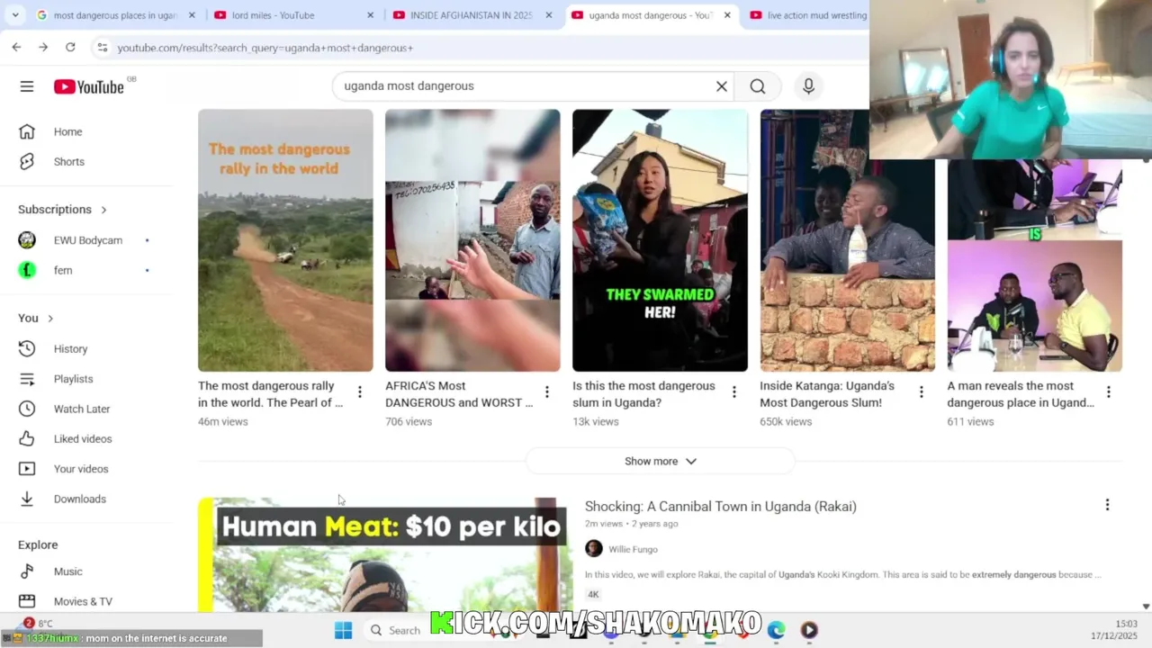Click the magnifier search button
The height and width of the screenshot is (648, 1152).
pyautogui.click(x=758, y=86)
